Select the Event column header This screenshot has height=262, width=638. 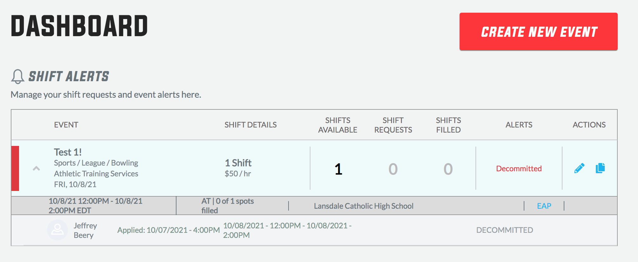click(x=66, y=125)
